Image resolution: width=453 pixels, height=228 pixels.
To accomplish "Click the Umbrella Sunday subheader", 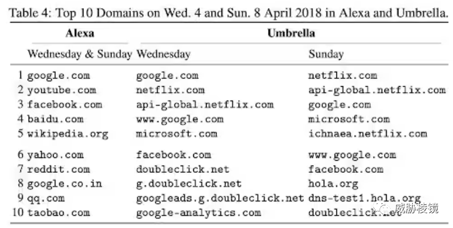I will point(325,54).
